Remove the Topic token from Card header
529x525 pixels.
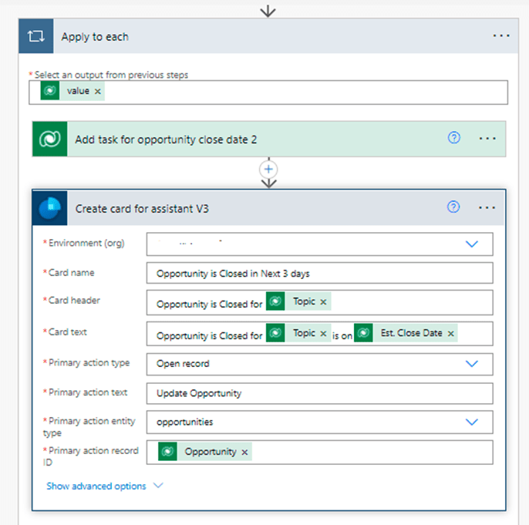pos(323,302)
